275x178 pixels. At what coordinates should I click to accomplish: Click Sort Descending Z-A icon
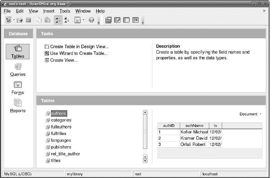[67, 20]
